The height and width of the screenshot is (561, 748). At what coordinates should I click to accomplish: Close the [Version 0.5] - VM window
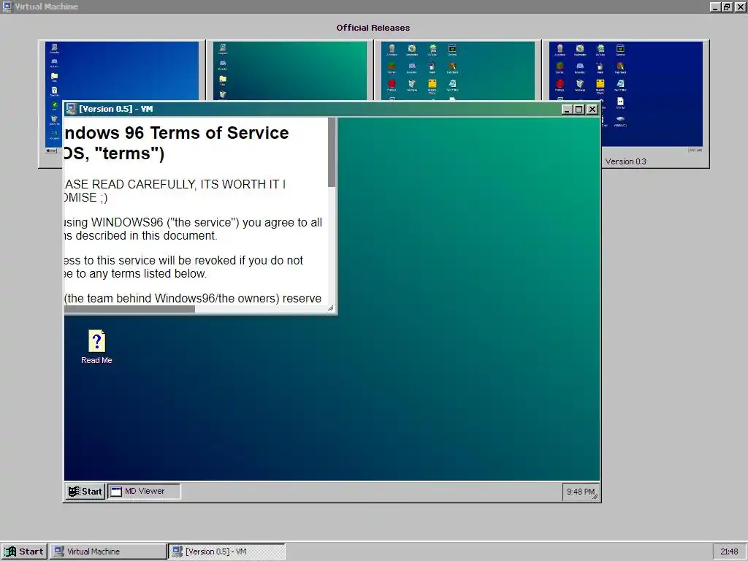(x=592, y=110)
